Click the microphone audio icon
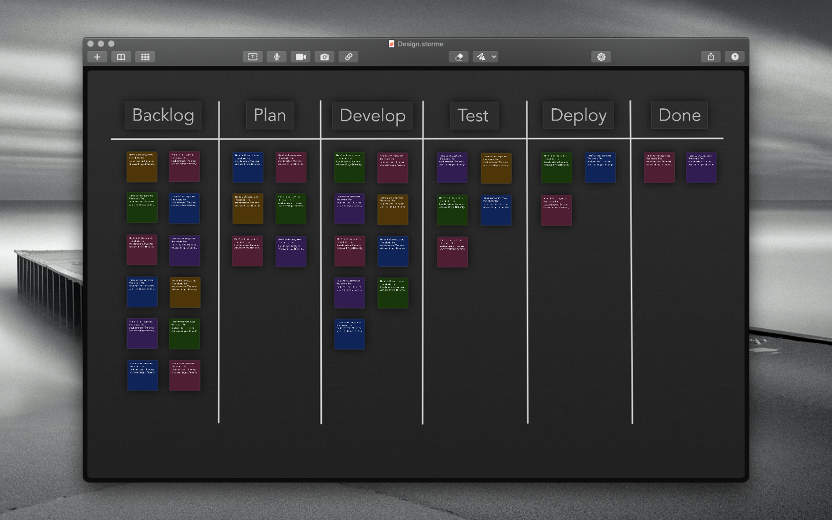Screen dimensions: 832x520 click(277, 57)
